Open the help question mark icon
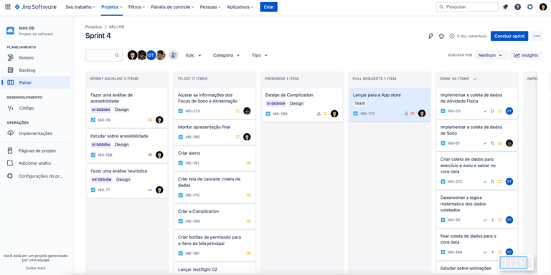This screenshot has width=551, height=275. coord(517,7)
